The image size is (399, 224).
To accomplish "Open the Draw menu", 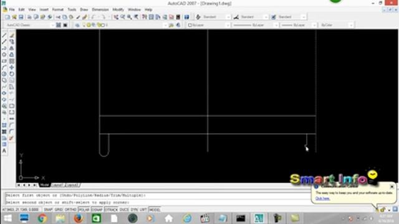I will 84,9.
